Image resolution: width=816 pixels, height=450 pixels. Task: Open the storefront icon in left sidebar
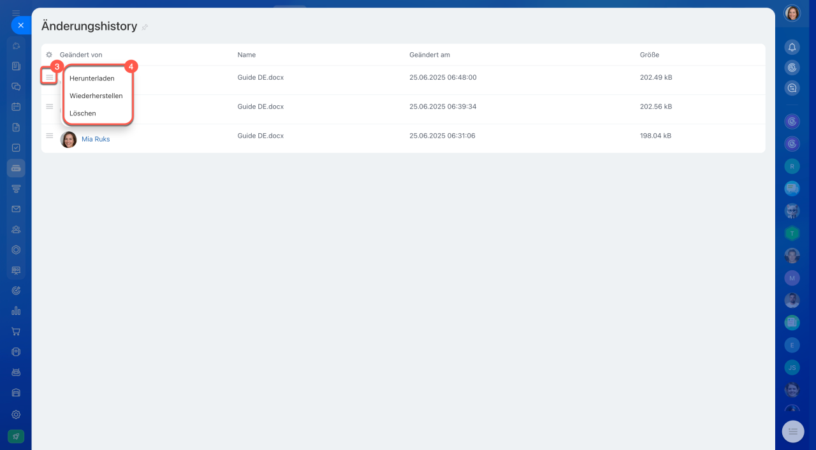click(16, 393)
